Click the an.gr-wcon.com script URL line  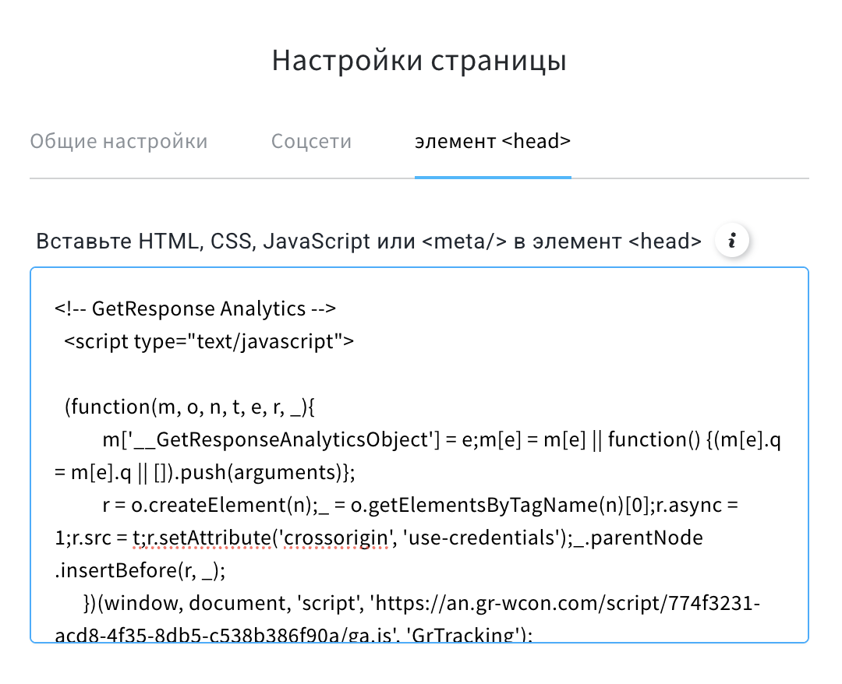422,604
